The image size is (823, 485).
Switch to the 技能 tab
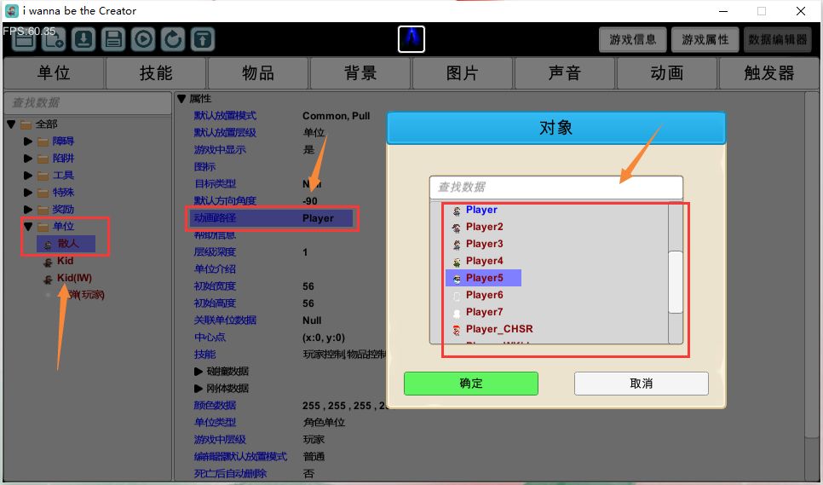156,73
